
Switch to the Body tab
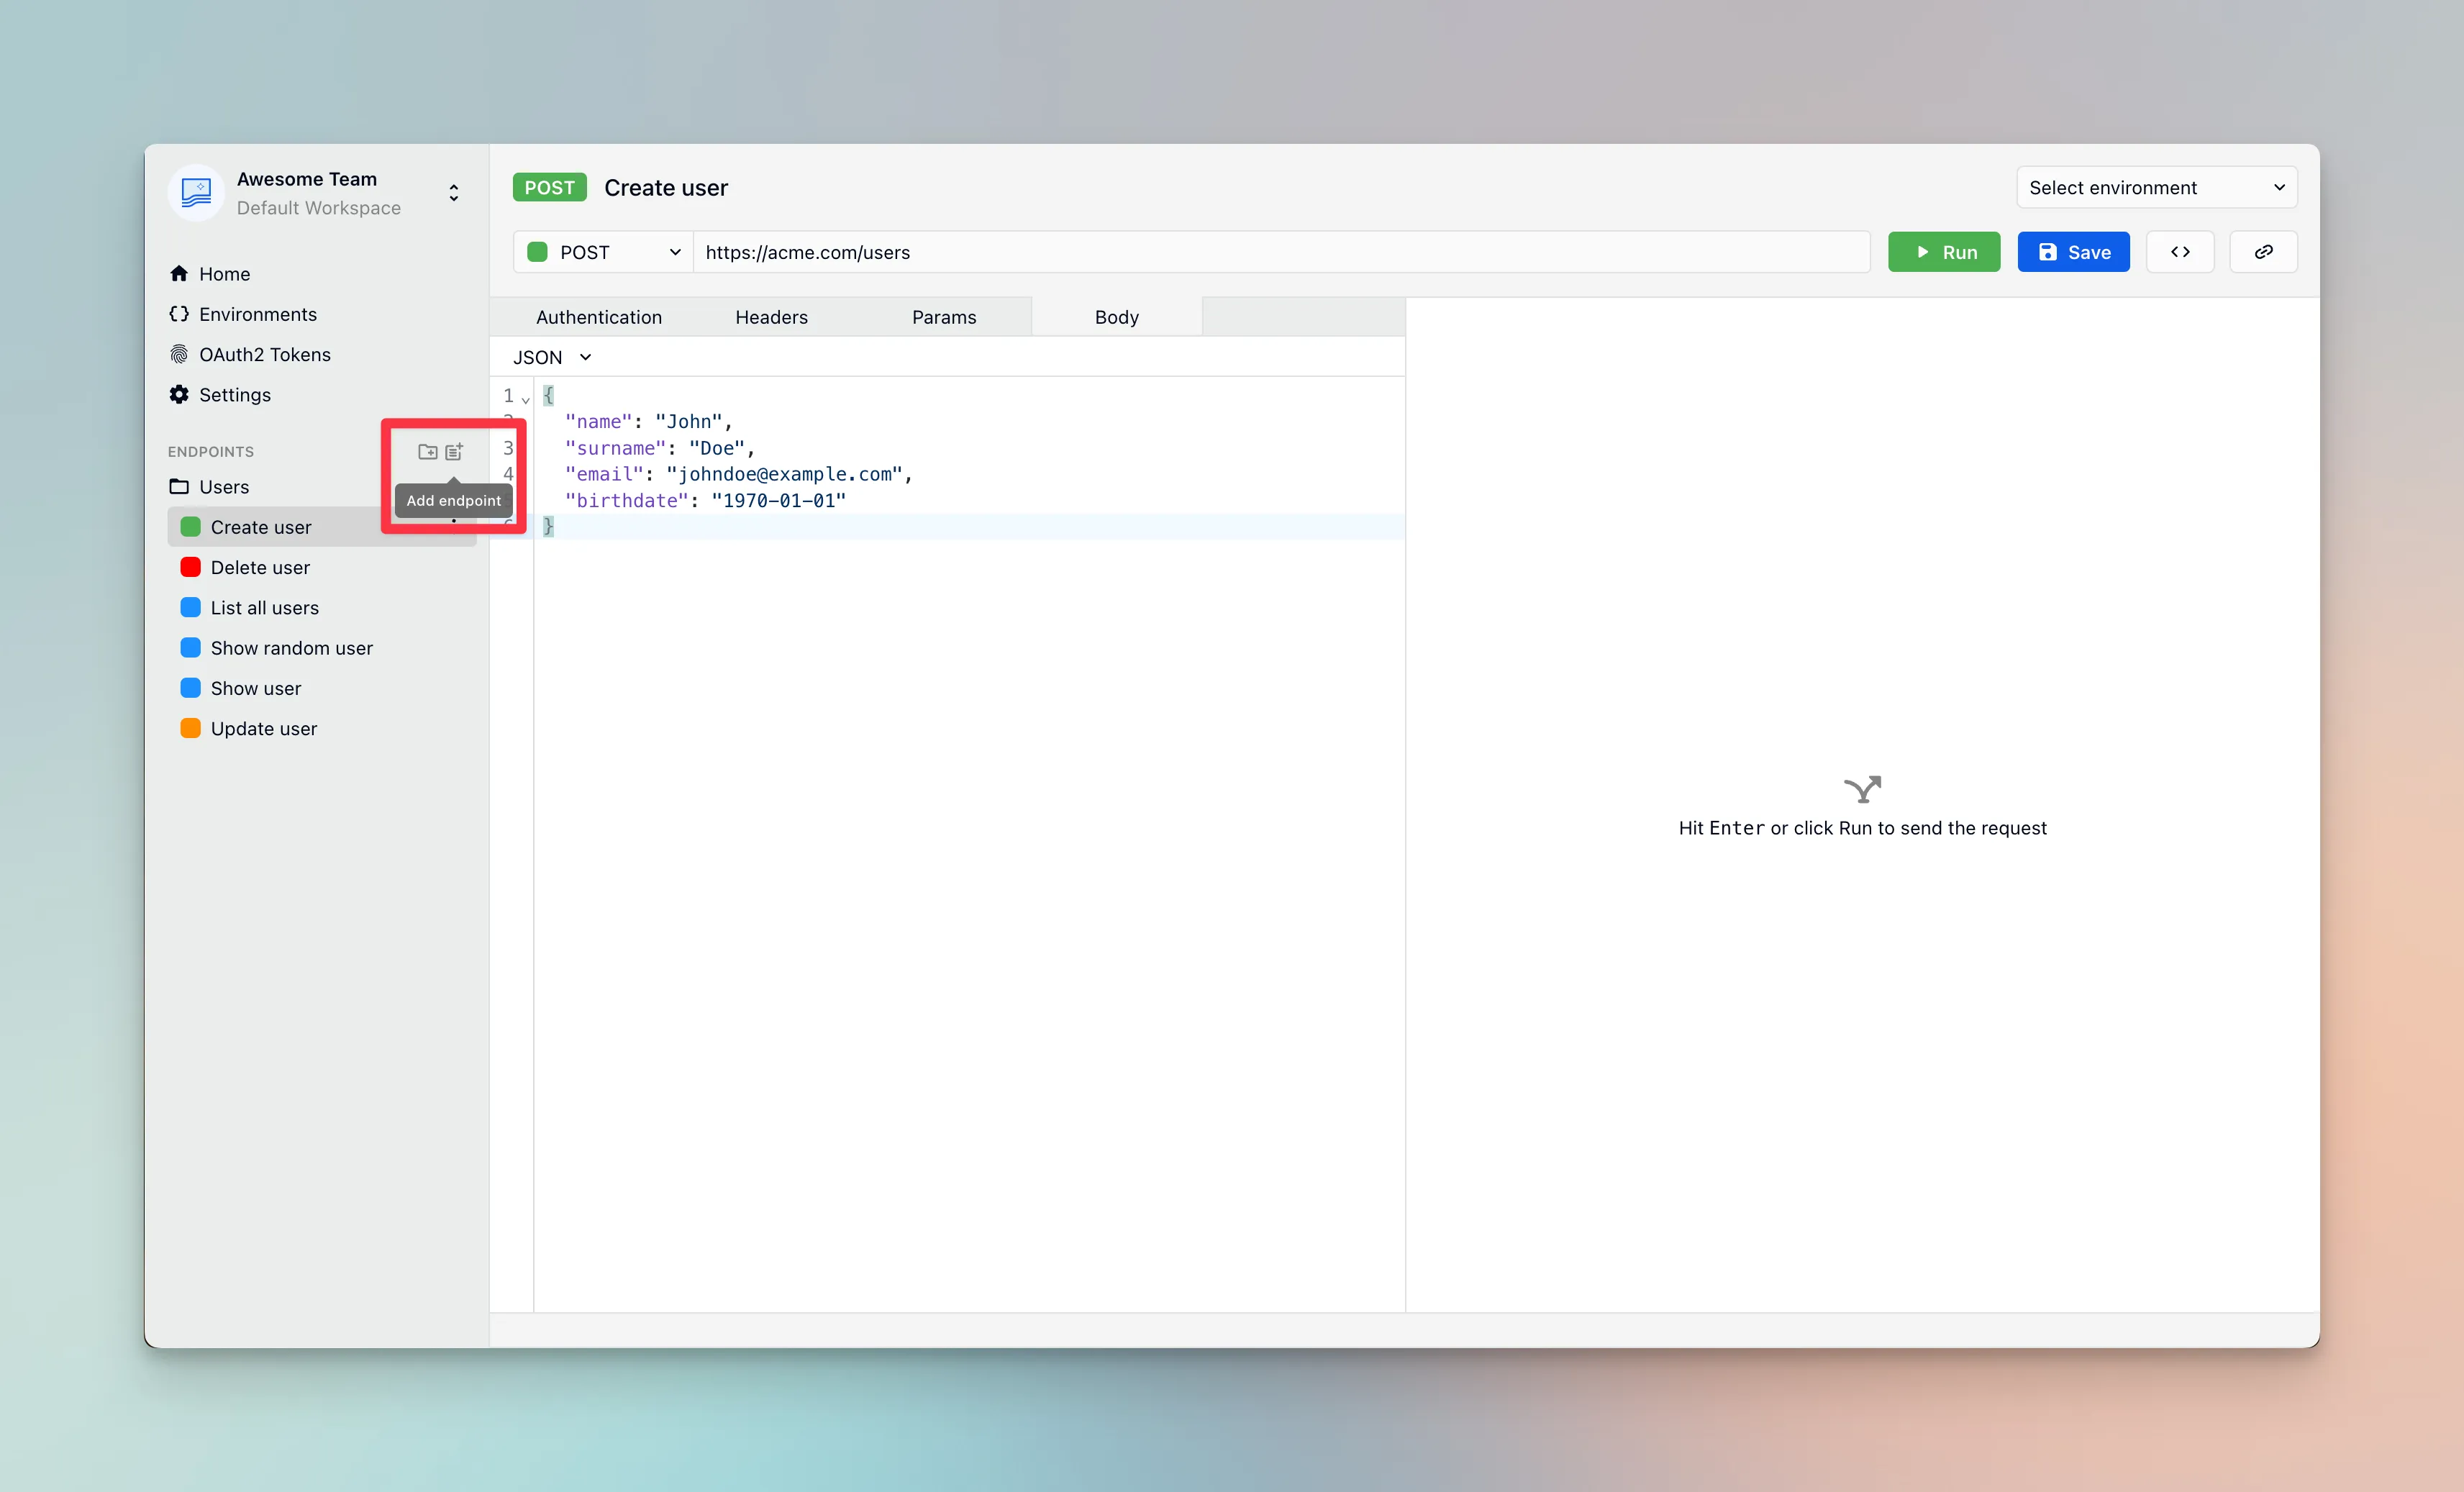pos(1117,317)
